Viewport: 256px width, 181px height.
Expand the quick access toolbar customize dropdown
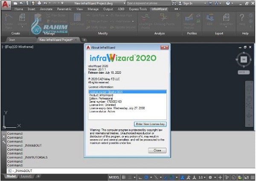pos(62,3)
